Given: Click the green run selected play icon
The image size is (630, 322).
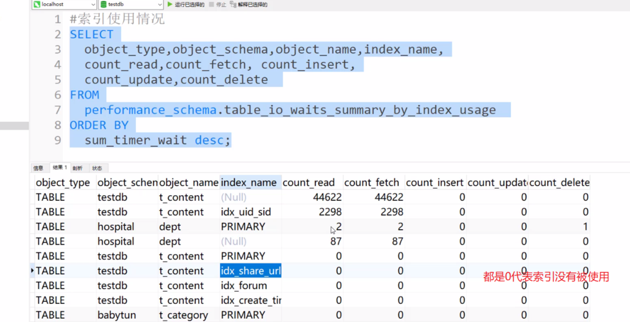Looking at the screenshot, I should point(170,5).
